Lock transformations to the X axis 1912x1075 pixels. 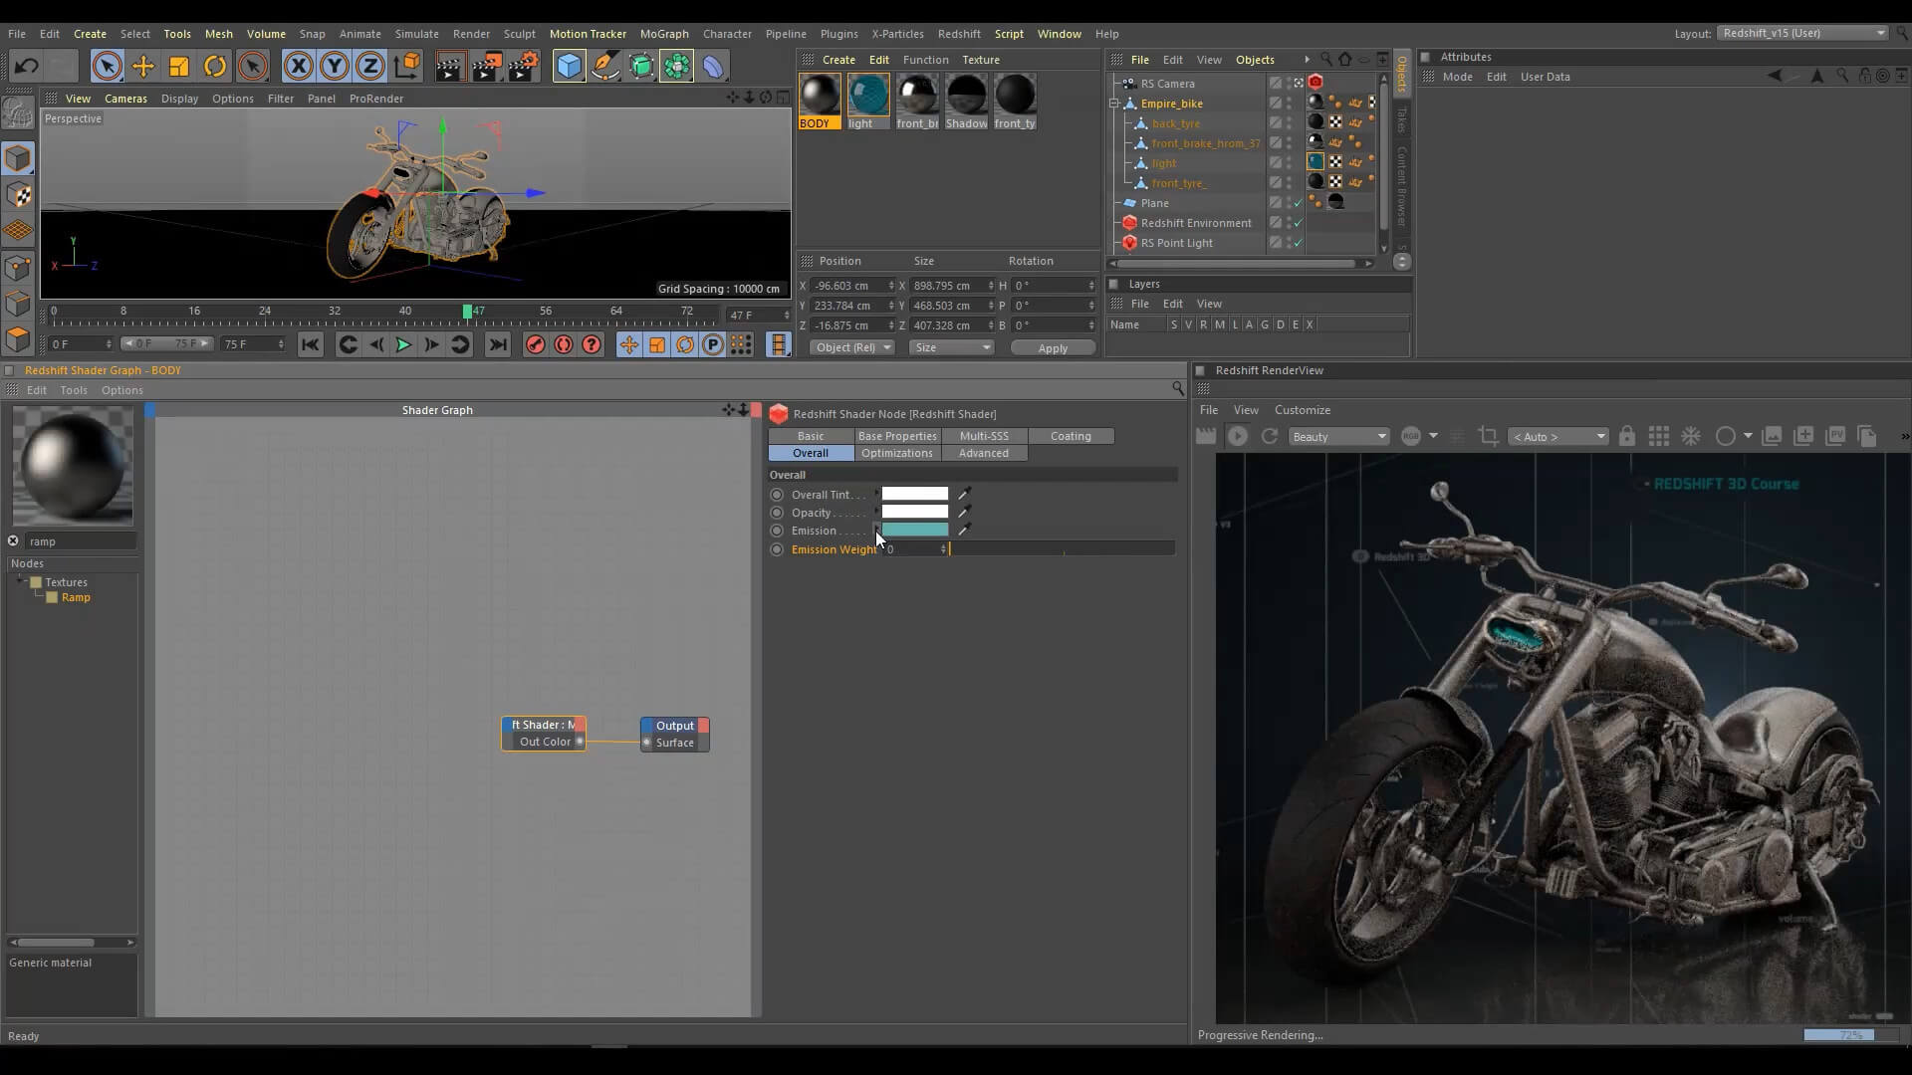point(298,67)
